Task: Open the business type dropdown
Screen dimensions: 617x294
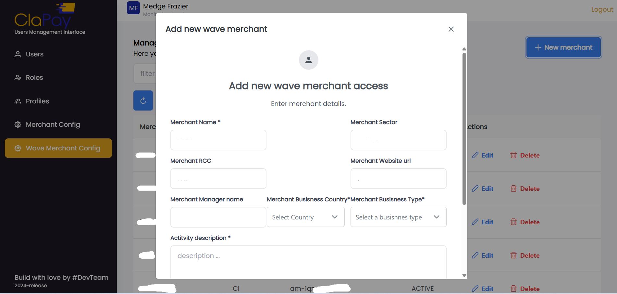Action: pyautogui.click(x=398, y=217)
